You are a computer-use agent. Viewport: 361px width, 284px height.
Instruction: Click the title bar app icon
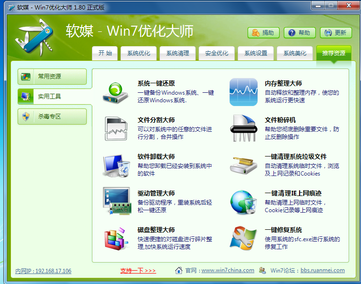pyautogui.click(x=11, y=7)
